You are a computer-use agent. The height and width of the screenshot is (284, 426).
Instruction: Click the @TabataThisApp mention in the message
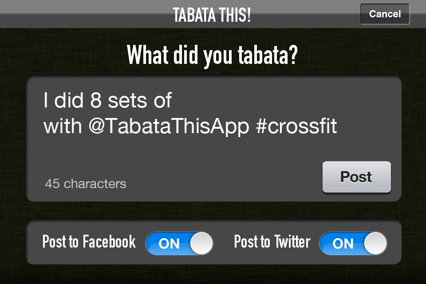[x=169, y=126]
